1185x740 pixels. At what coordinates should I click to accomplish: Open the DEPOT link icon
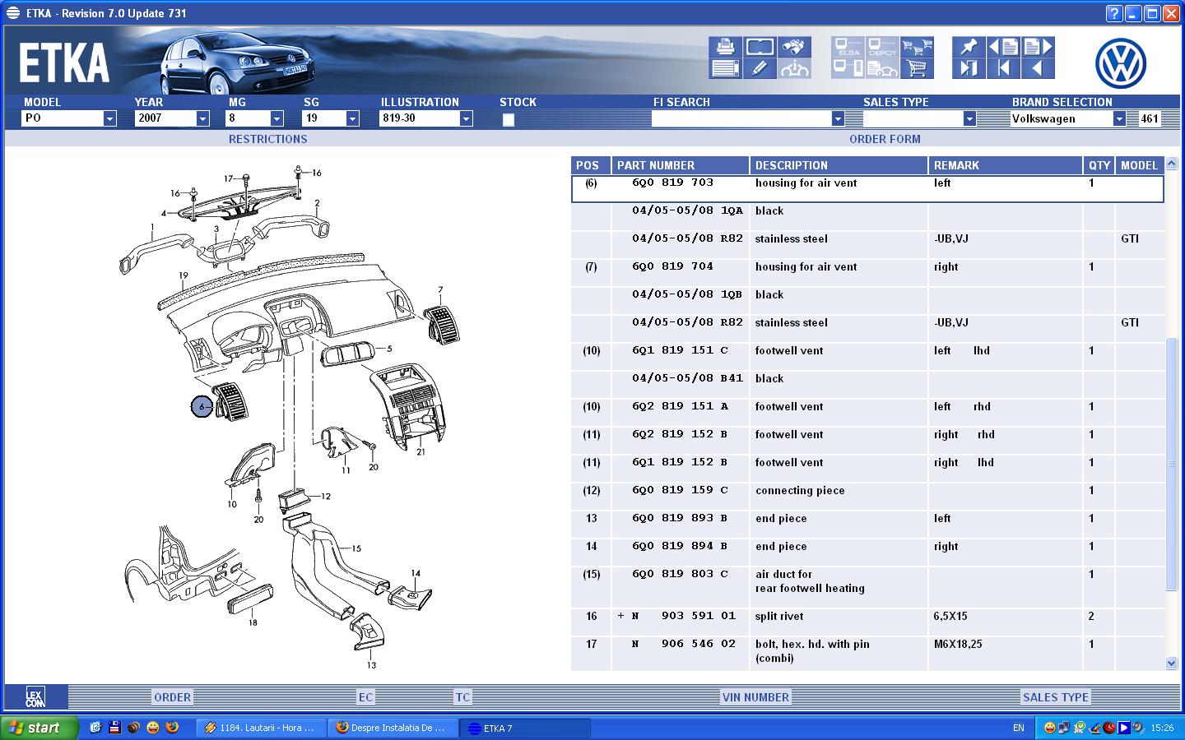click(882, 47)
